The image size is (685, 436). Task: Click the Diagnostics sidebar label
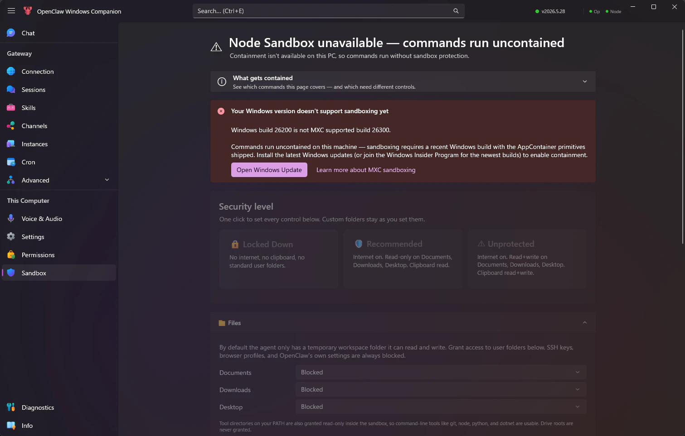[x=38, y=407]
